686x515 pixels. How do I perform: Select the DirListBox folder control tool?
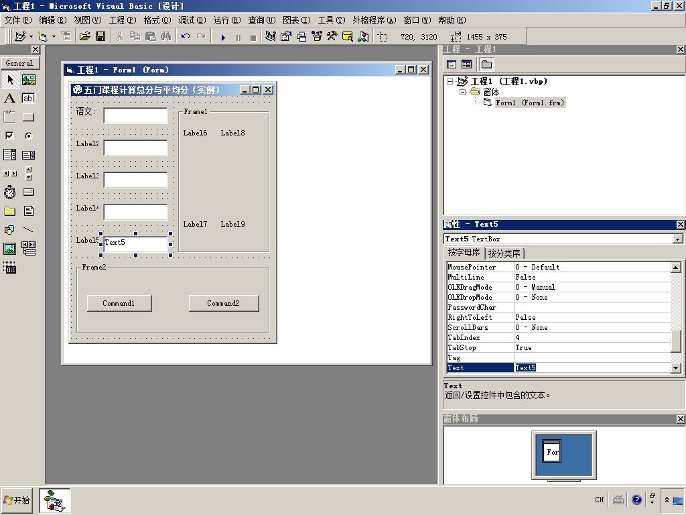[9, 211]
